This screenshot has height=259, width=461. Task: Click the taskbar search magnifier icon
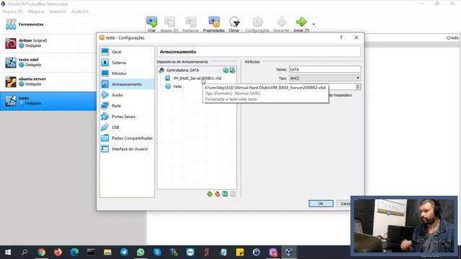coord(24,253)
